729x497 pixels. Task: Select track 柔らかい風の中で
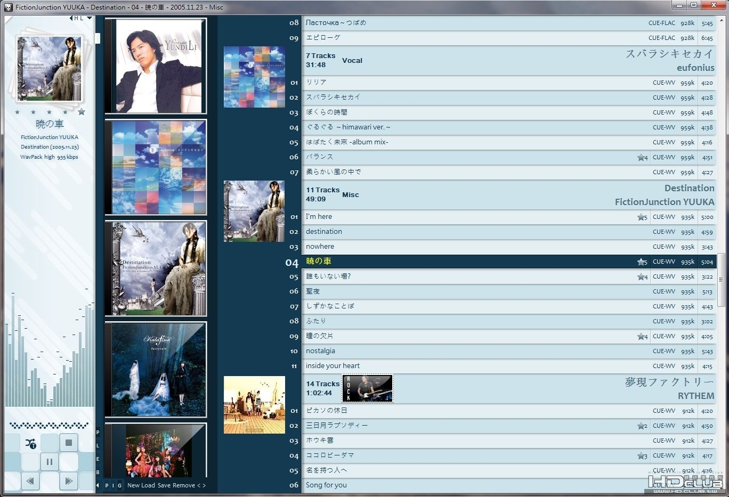pos(508,172)
